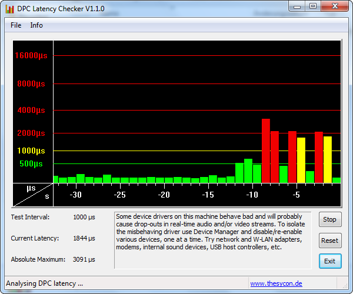Screen dimensions: 353x294
Task: Open the www.thesycon.de link
Action: 277,283
